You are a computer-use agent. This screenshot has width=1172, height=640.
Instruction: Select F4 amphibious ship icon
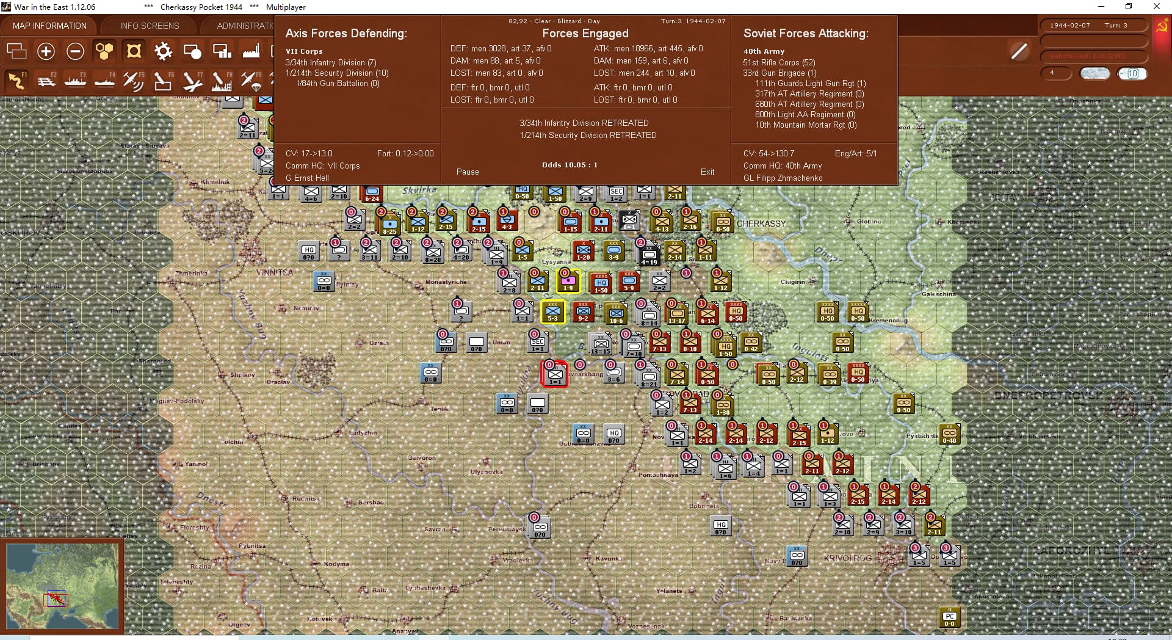[104, 81]
